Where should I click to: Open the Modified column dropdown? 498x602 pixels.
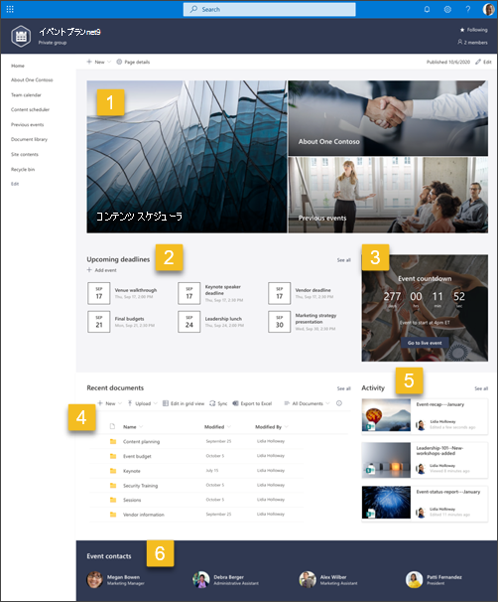coord(229,426)
